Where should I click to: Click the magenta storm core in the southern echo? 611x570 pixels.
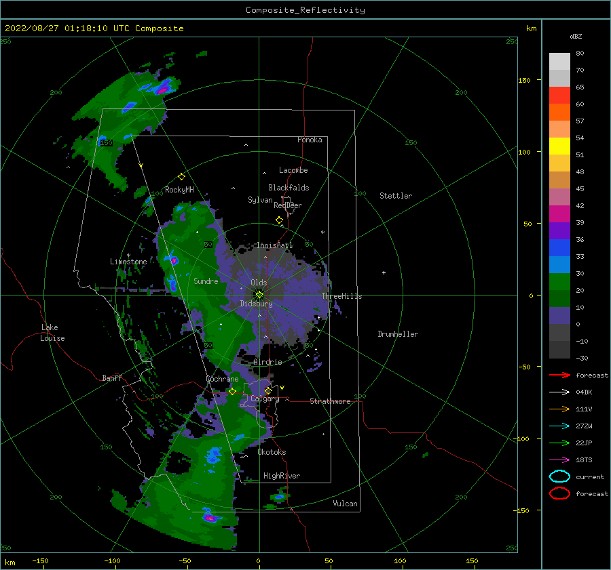[x=210, y=518]
